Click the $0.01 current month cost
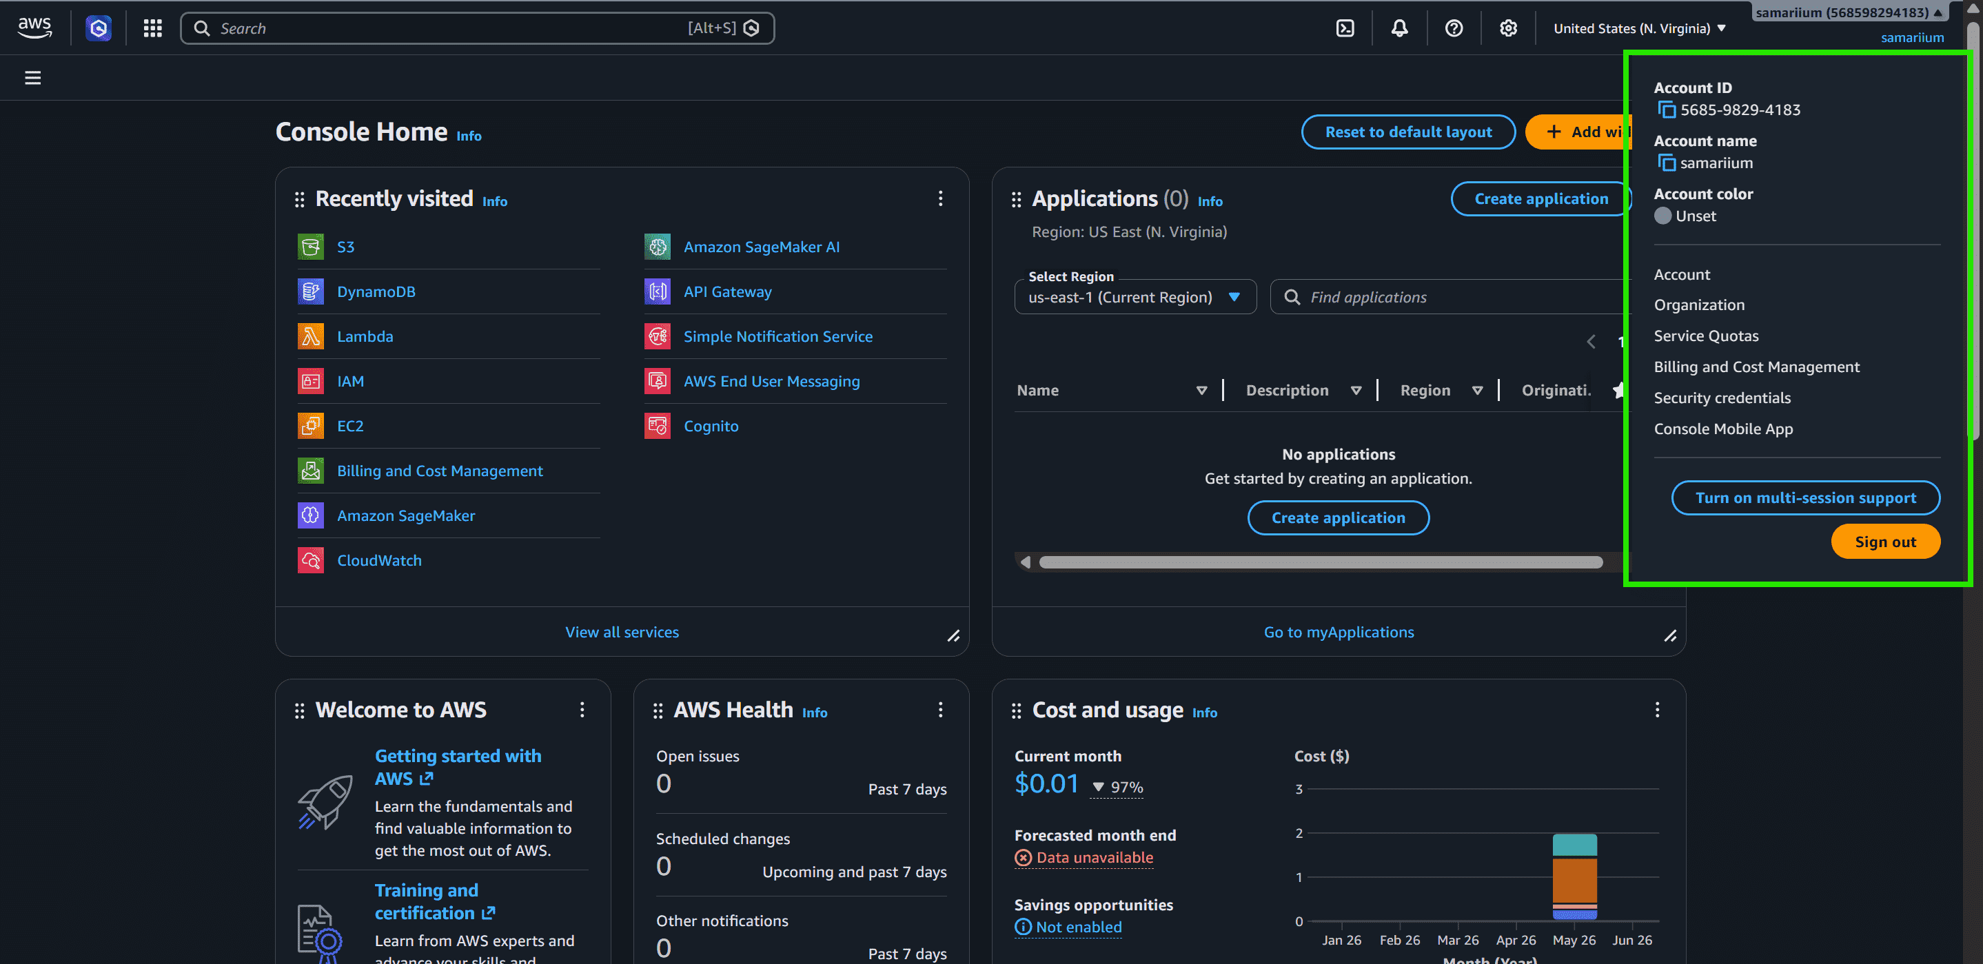Image resolution: width=1983 pixels, height=964 pixels. pos(1046,784)
